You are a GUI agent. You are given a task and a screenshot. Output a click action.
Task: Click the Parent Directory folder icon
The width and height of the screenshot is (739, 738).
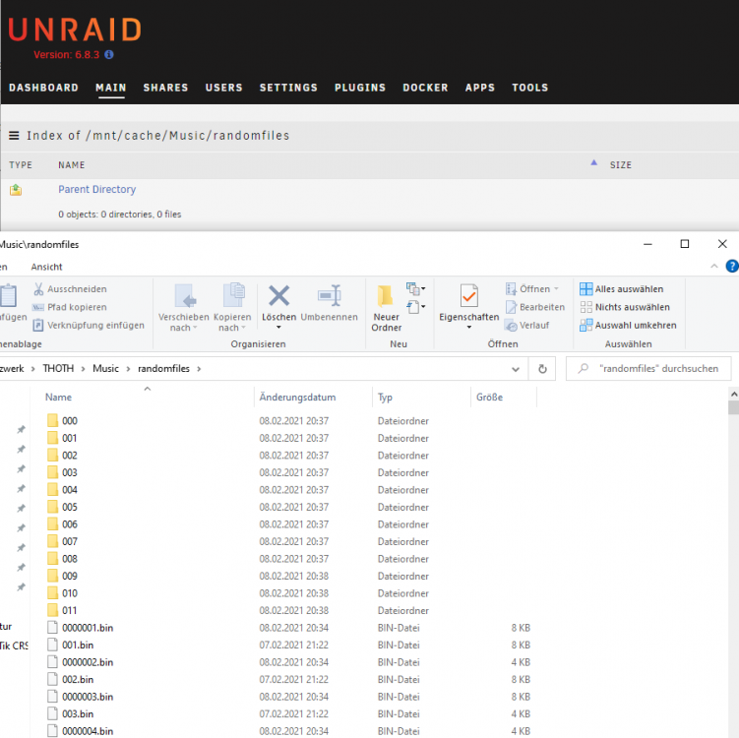click(16, 190)
